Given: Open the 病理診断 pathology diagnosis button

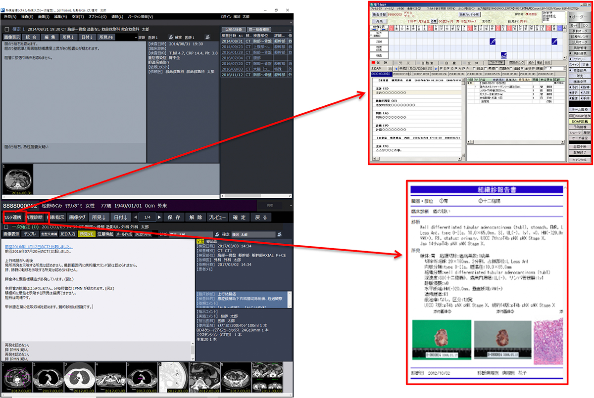Looking at the screenshot, I should point(34,218).
